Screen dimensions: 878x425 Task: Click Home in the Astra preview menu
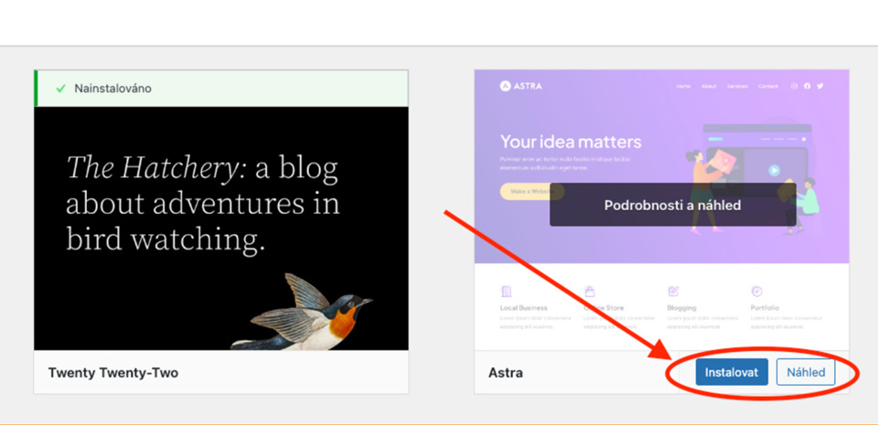[x=683, y=86]
